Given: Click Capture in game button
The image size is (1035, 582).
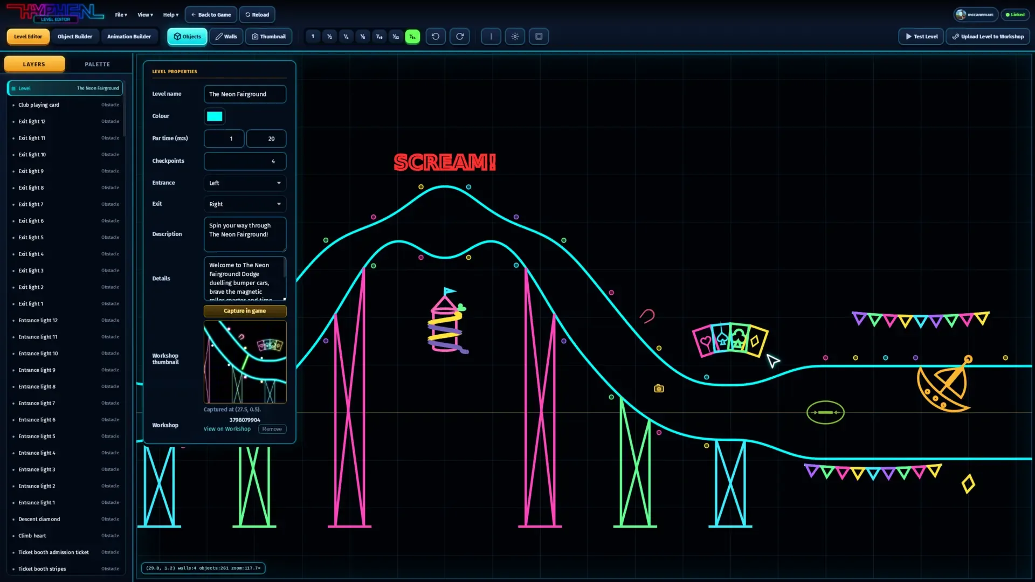Looking at the screenshot, I should 245,311.
